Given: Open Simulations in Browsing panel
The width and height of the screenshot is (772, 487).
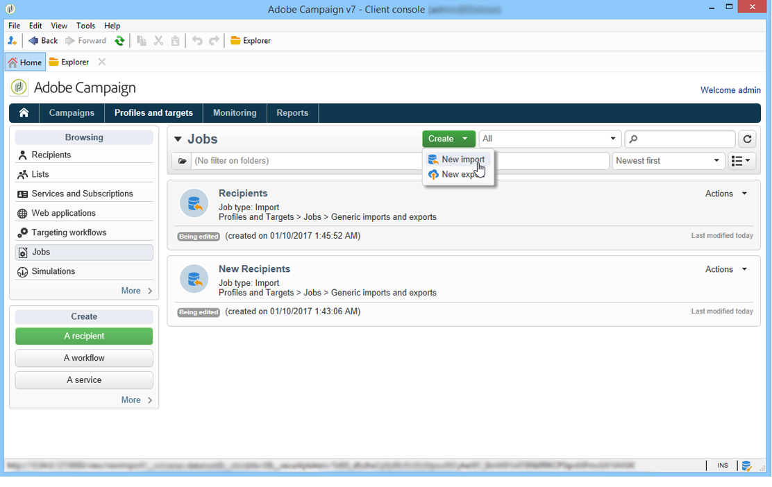Looking at the screenshot, I should point(84,271).
